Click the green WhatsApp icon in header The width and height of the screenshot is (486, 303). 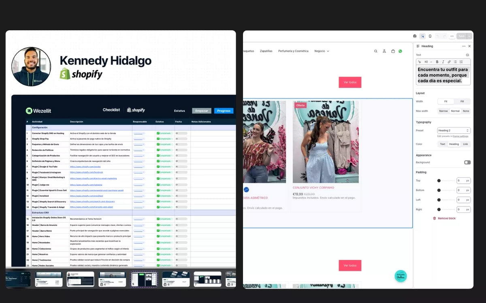point(401,51)
